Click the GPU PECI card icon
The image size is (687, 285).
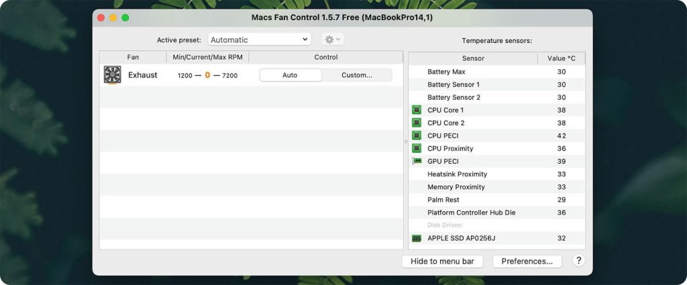(417, 161)
